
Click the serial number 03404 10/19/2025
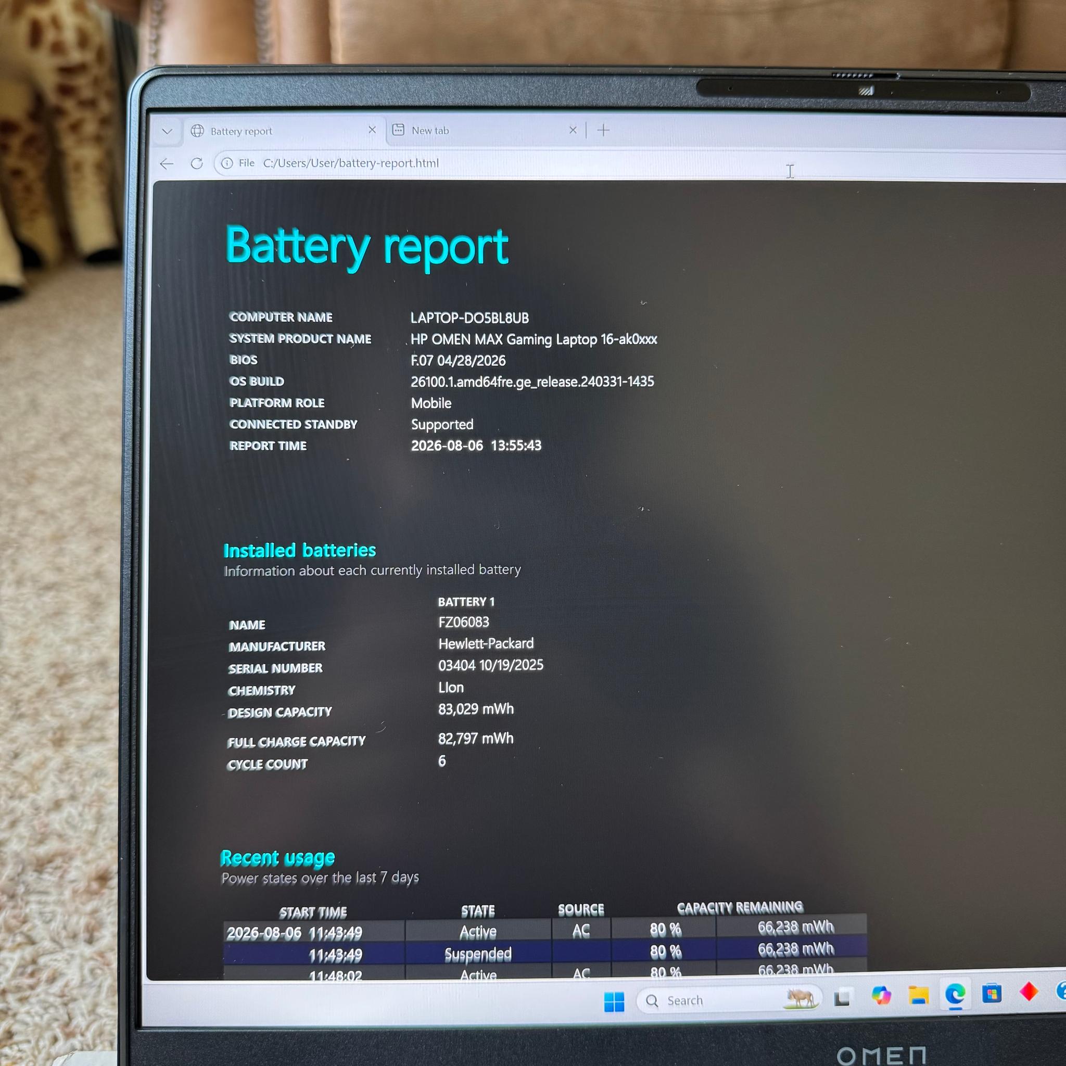tap(490, 665)
